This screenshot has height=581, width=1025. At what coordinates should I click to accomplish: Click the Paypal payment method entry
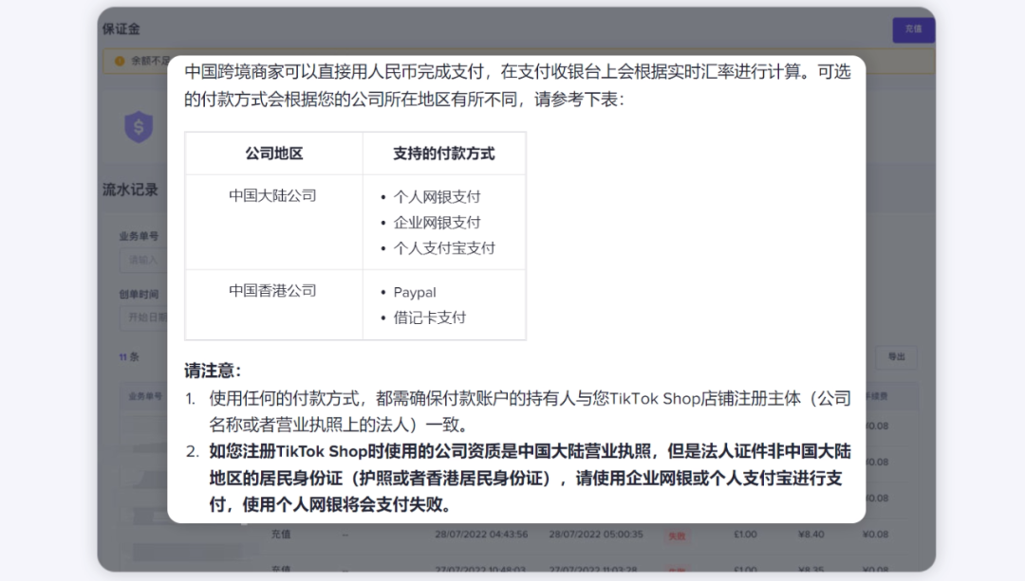(414, 292)
